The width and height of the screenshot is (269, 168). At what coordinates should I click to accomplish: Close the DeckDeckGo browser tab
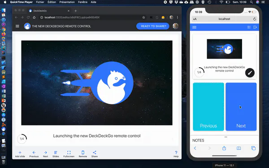(69, 11)
